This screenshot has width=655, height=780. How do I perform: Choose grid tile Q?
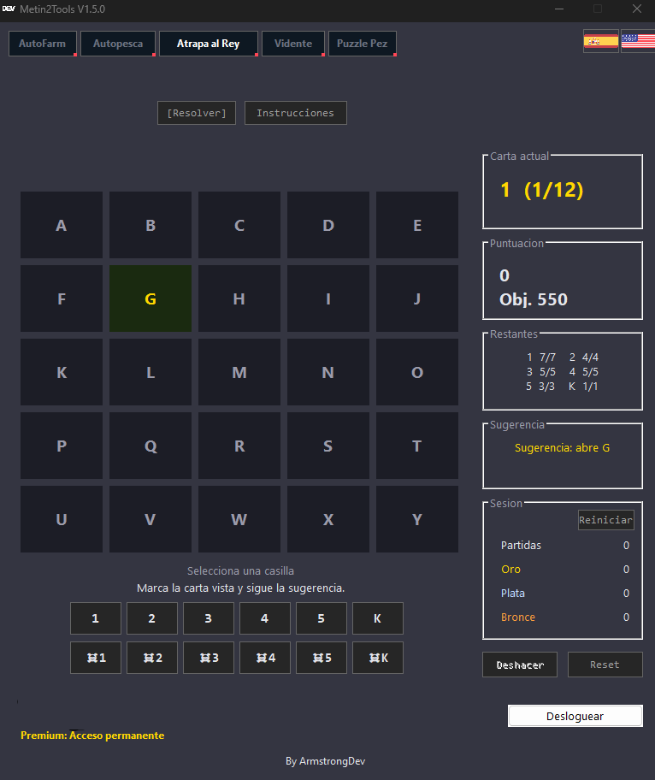pos(150,446)
